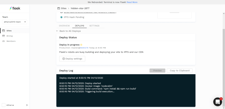The width and height of the screenshot is (225, 109).
Task: Open the Settings tab
Action: click(x=94, y=26)
